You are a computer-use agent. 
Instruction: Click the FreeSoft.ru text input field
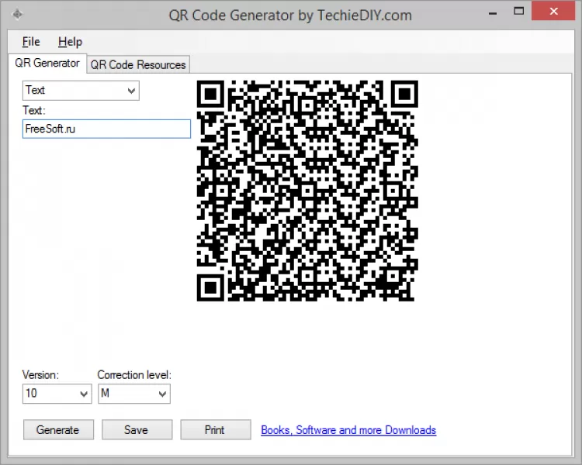pos(106,129)
